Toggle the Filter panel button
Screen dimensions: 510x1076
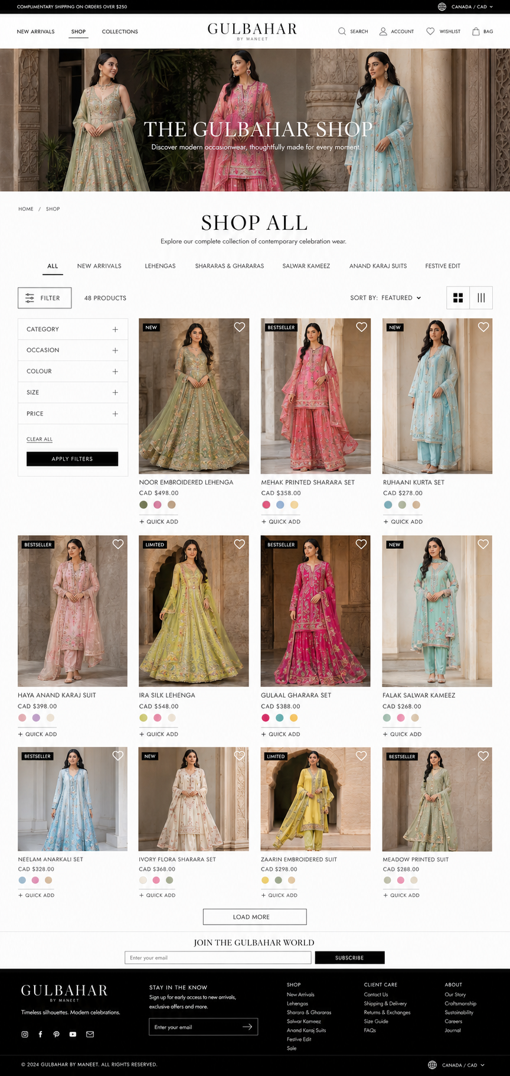[45, 298]
